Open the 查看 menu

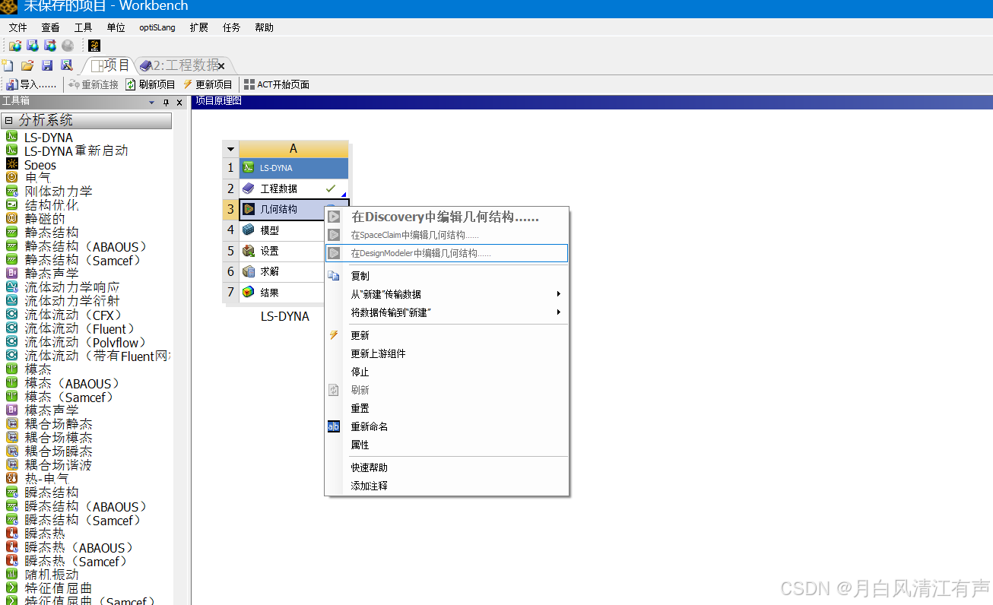(50, 27)
